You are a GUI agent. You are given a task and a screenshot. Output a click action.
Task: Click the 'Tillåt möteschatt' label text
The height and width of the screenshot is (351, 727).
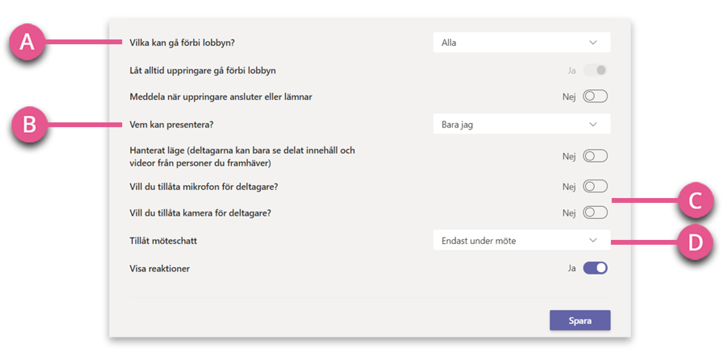pyautogui.click(x=163, y=241)
